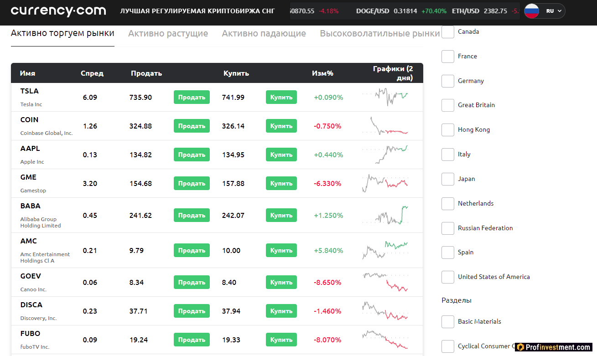597x356 pixels.
Task: Open the currency.com logo homepage
Action: (58, 11)
